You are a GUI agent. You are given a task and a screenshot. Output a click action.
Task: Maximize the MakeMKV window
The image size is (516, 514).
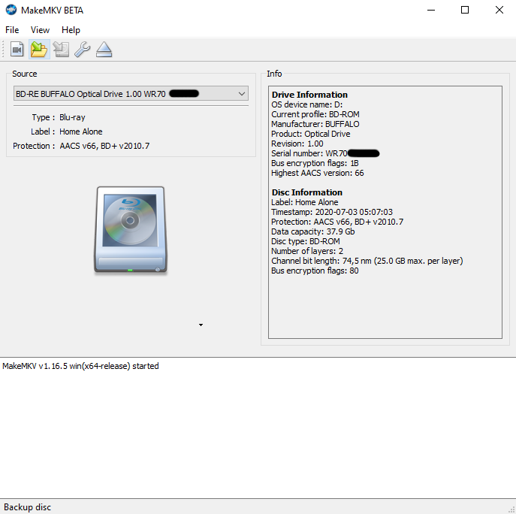[x=465, y=11]
